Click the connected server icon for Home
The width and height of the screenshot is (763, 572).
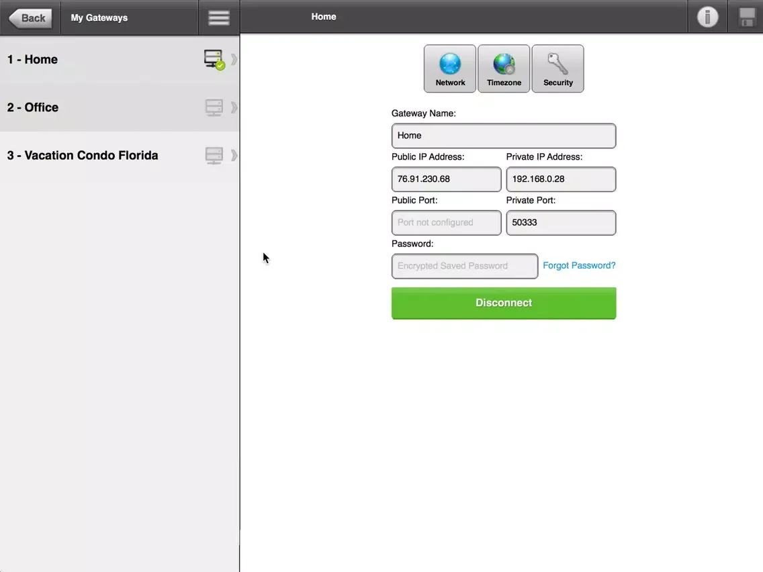214,60
